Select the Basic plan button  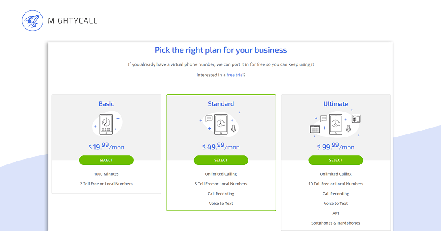[106, 160]
